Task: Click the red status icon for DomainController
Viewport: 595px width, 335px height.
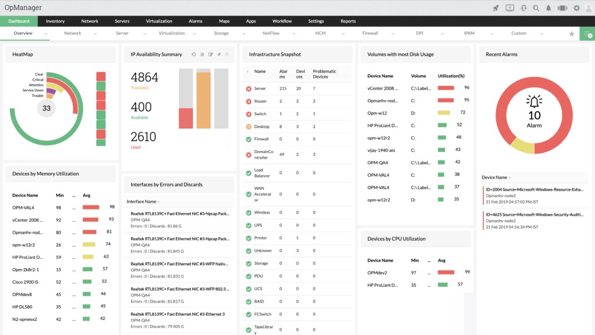Action: coord(249,155)
